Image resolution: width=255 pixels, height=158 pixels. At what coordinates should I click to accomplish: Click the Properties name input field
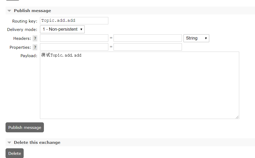pos(74,47)
